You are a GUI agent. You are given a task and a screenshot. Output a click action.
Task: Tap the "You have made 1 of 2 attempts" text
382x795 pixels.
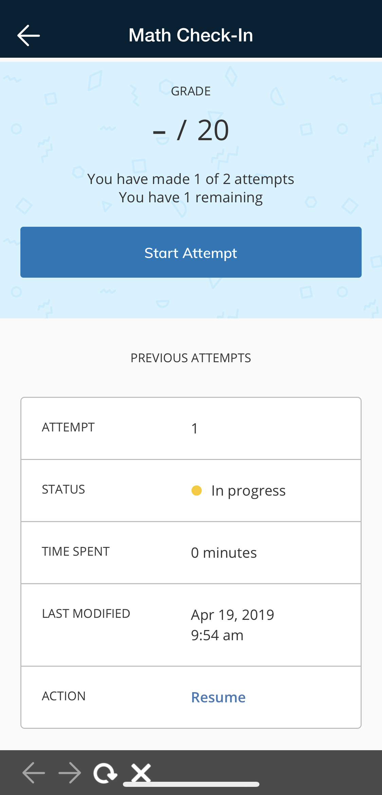[191, 179]
